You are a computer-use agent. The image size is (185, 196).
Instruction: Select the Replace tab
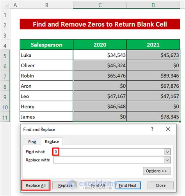52,142
